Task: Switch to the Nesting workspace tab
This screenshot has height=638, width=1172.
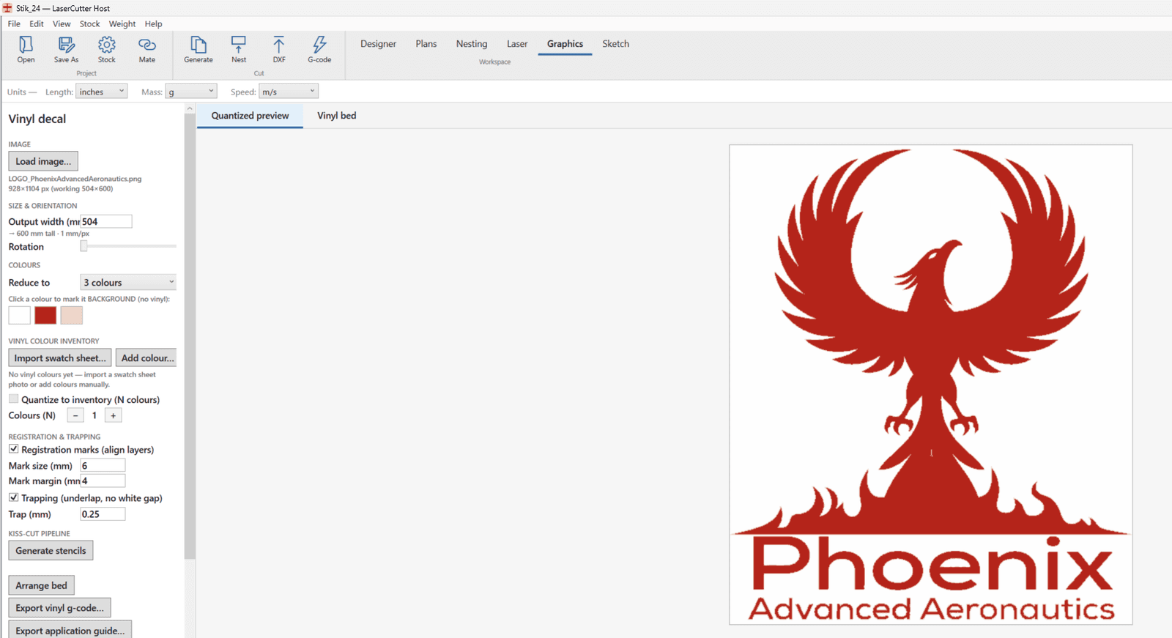Action: tap(472, 44)
